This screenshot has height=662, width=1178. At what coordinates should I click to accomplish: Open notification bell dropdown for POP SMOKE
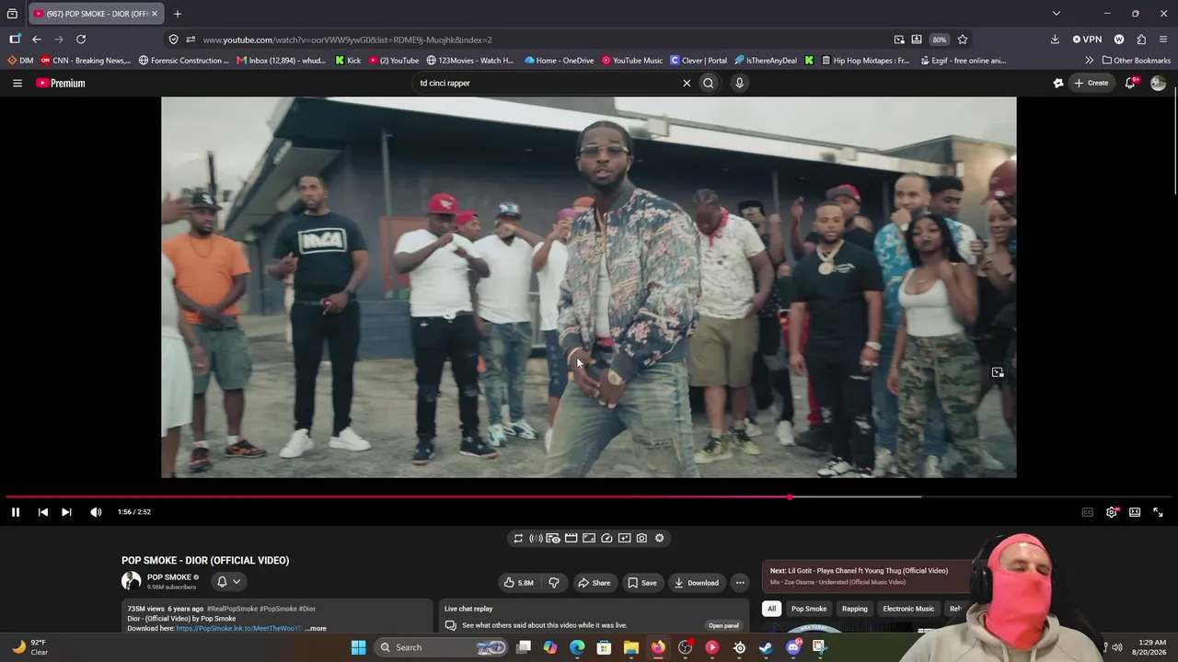pos(228,581)
